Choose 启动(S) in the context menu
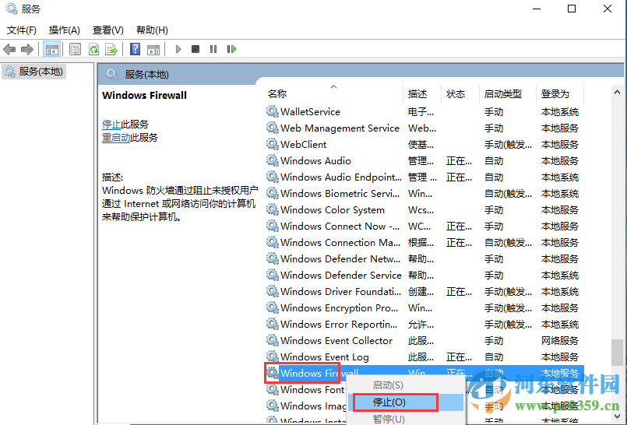The height and width of the screenshot is (425, 627). pos(406,385)
